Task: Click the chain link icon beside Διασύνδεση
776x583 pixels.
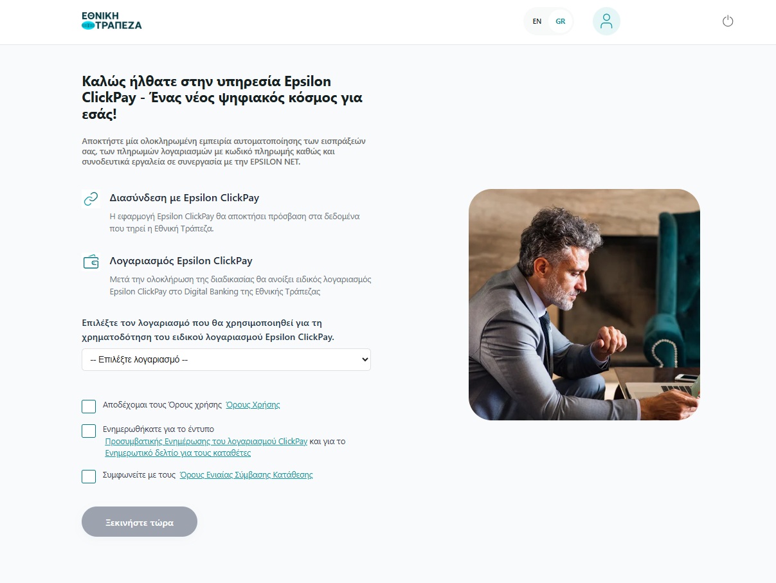Action: [91, 199]
